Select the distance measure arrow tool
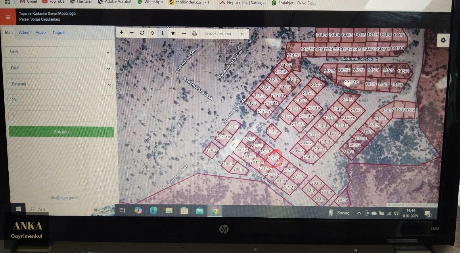The height and width of the screenshot is (253, 460). coord(183,33)
